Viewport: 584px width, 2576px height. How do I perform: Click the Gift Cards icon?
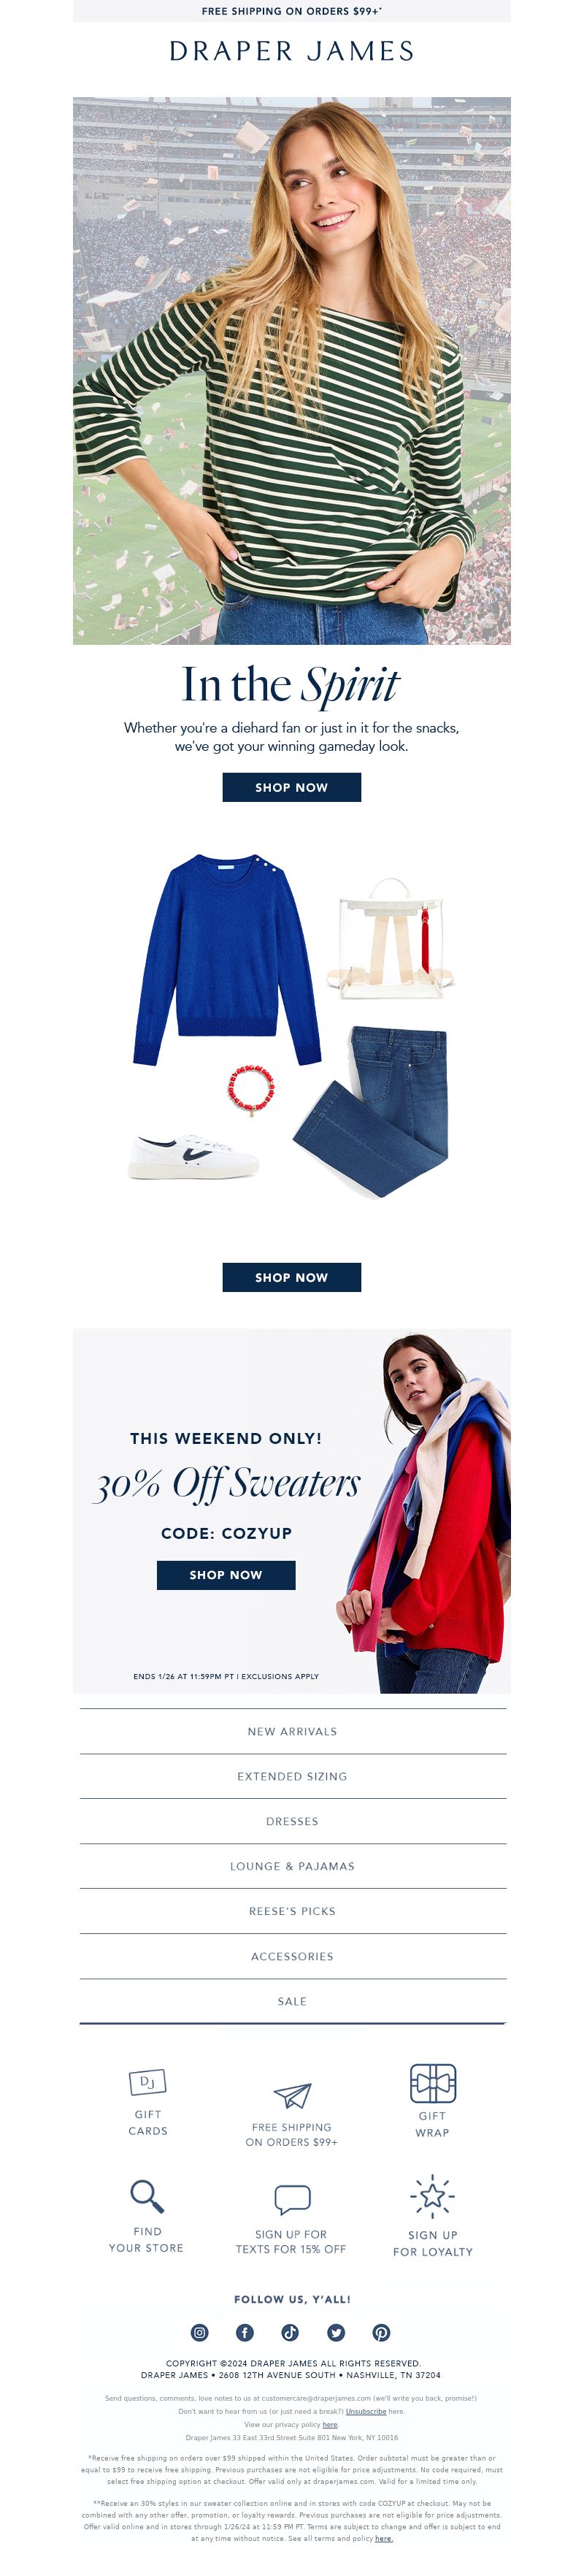point(148,2082)
